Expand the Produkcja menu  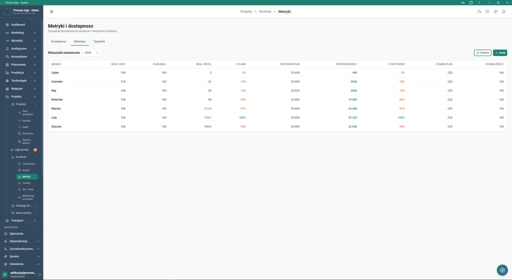pos(21,73)
